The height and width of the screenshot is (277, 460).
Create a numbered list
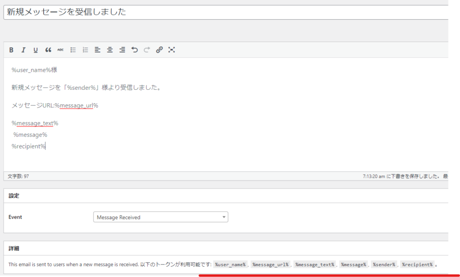[85, 50]
